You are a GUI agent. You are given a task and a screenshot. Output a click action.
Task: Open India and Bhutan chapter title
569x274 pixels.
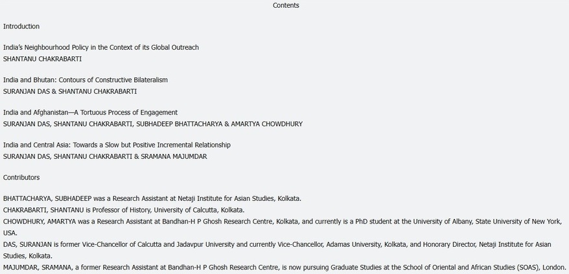(86, 80)
